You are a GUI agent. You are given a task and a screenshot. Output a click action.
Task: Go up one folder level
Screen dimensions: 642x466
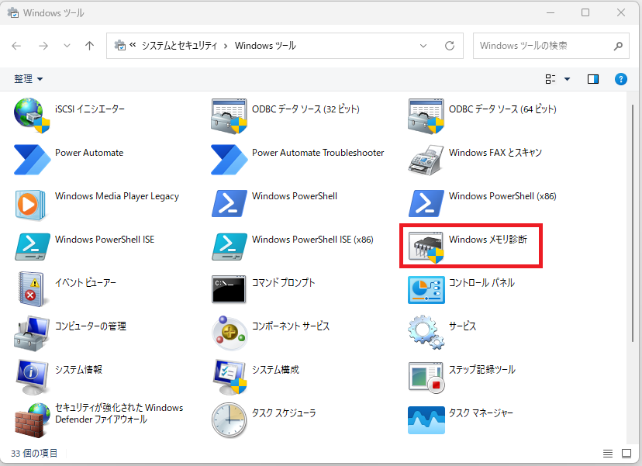89,46
